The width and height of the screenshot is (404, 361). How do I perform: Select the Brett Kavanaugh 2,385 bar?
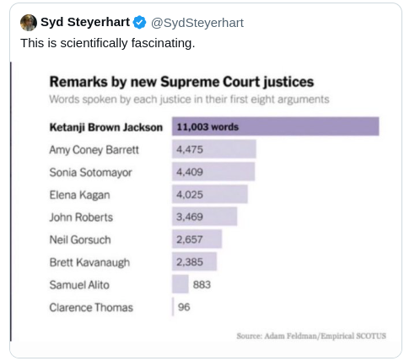click(194, 261)
